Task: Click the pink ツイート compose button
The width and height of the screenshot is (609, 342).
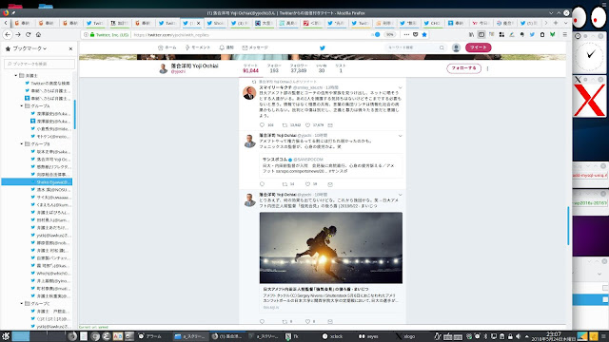Action: (478, 47)
